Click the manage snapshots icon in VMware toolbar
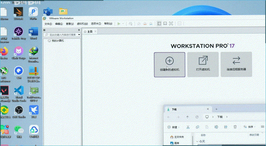 click(x=151, y=24)
